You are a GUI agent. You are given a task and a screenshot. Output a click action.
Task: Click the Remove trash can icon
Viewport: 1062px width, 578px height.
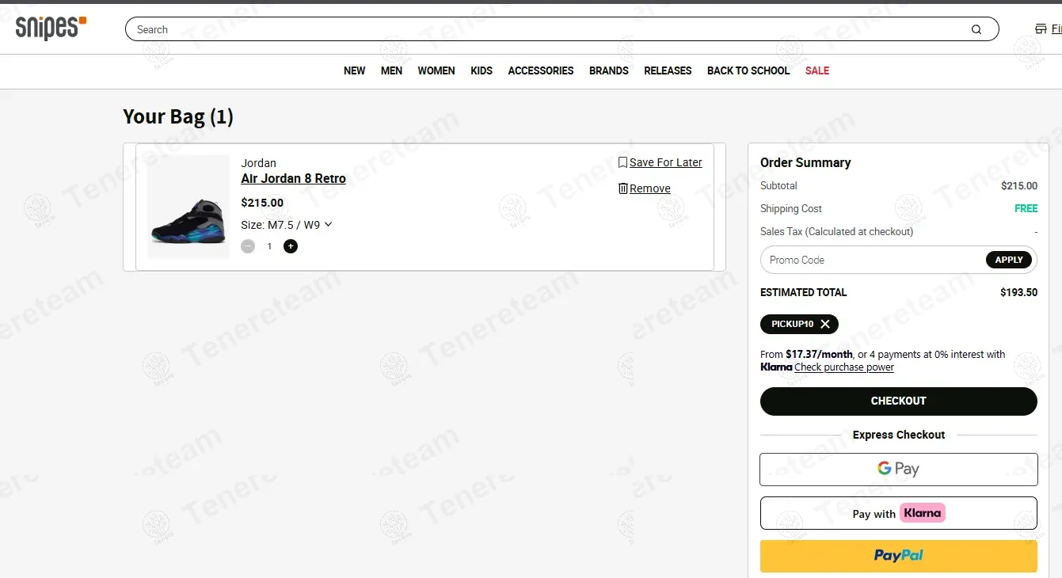(x=622, y=188)
